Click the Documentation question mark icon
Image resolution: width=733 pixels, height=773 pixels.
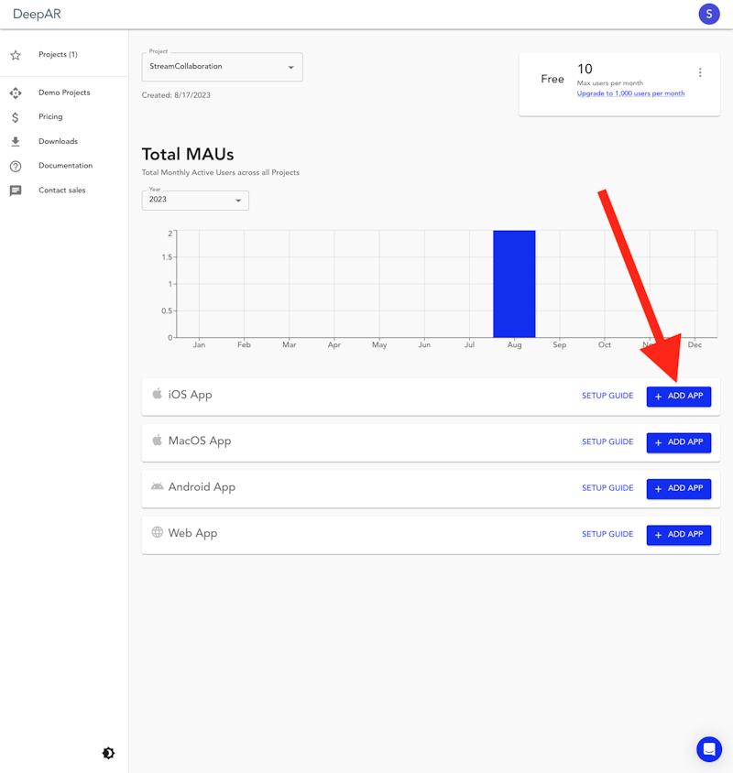point(16,166)
